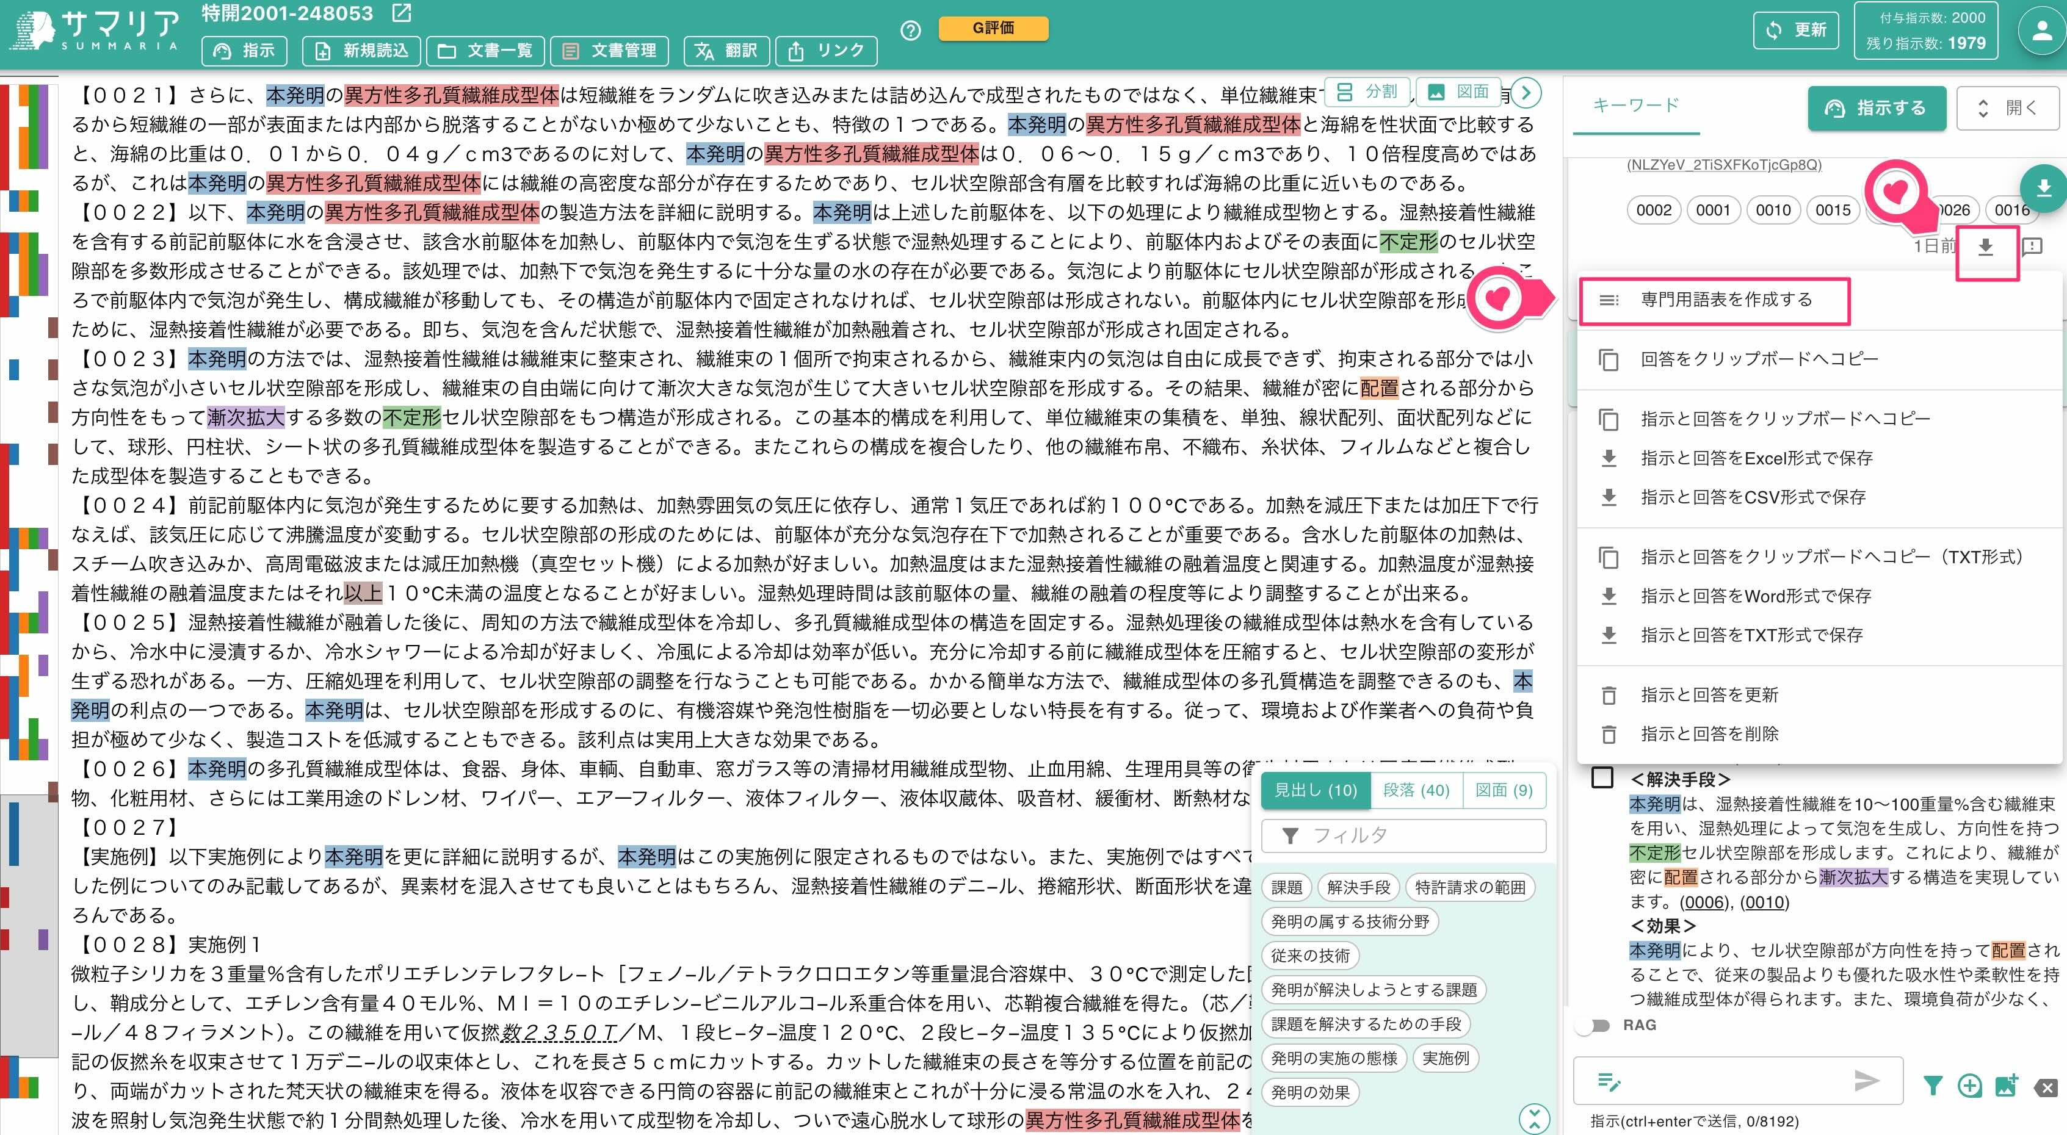Open the user account avatar icon
This screenshot has height=1135, width=2067.
(x=2043, y=31)
